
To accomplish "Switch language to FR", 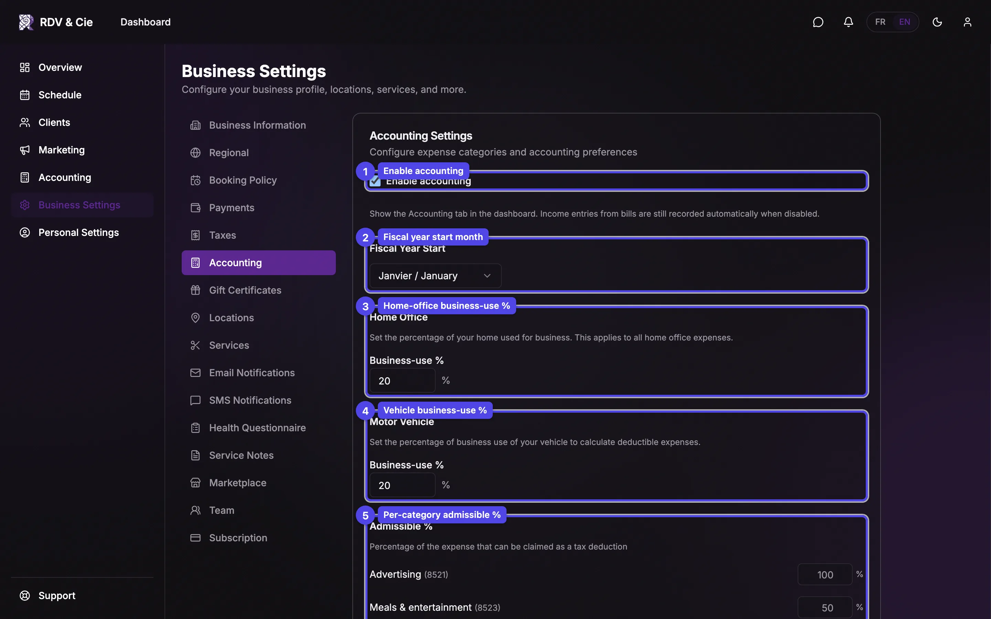I will click(880, 22).
